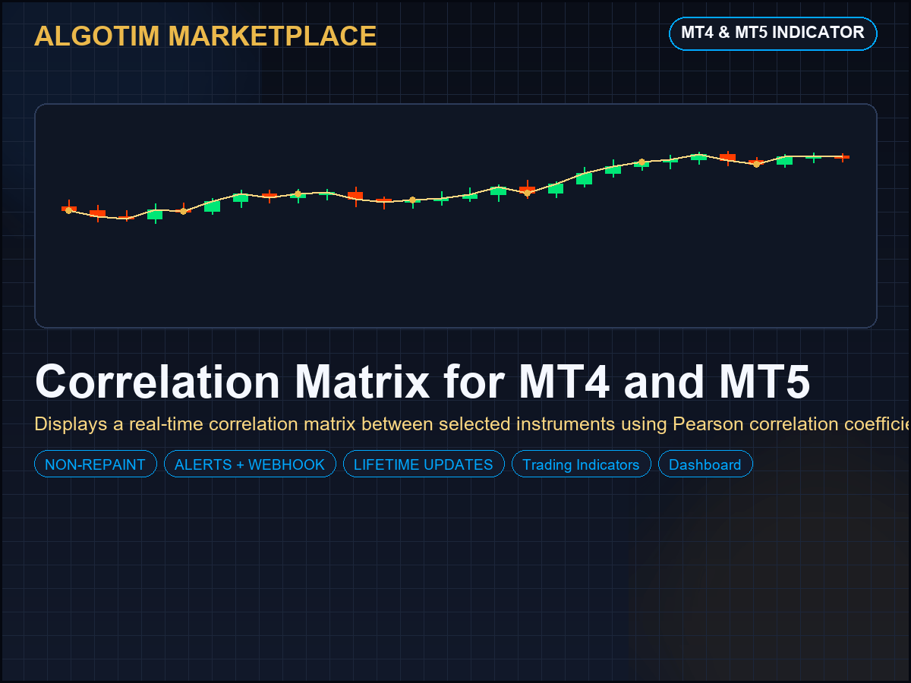Click the description starting with Displays a real-time correlation matrix

coord(472,424)
